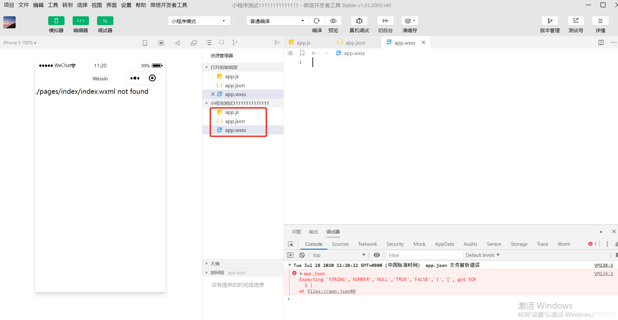Click the VM138:1 source link

(x=604, y=265)
